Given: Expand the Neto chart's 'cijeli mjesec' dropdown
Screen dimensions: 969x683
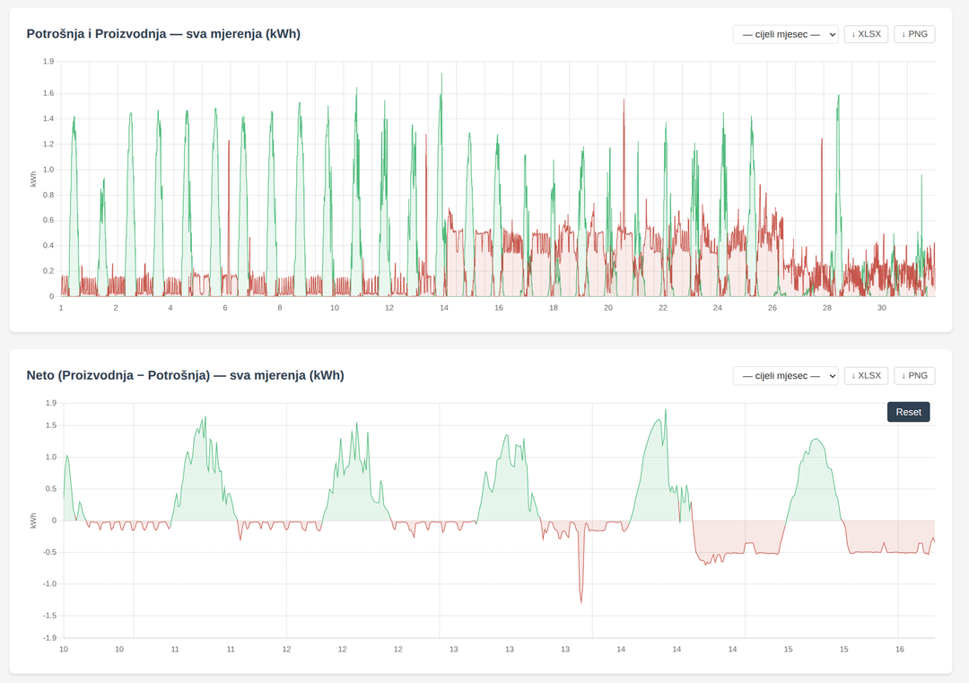Looking at the screenshot, I should click(x=785, y=375).
